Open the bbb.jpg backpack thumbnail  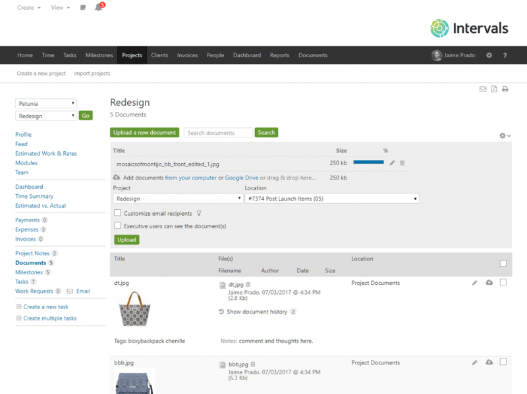134,382
